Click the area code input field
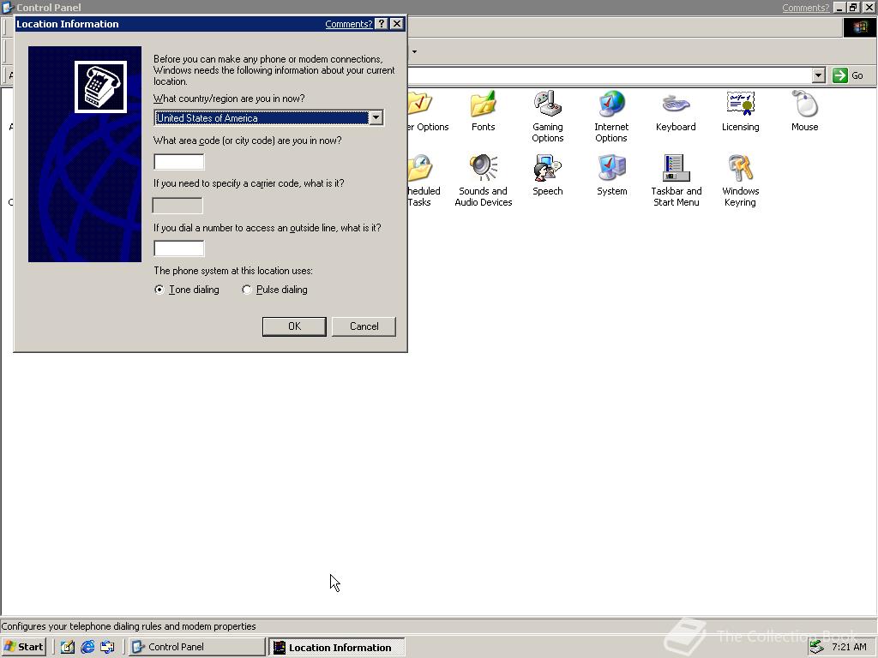This screenshot has width=878, height=658. pos(179,162)
